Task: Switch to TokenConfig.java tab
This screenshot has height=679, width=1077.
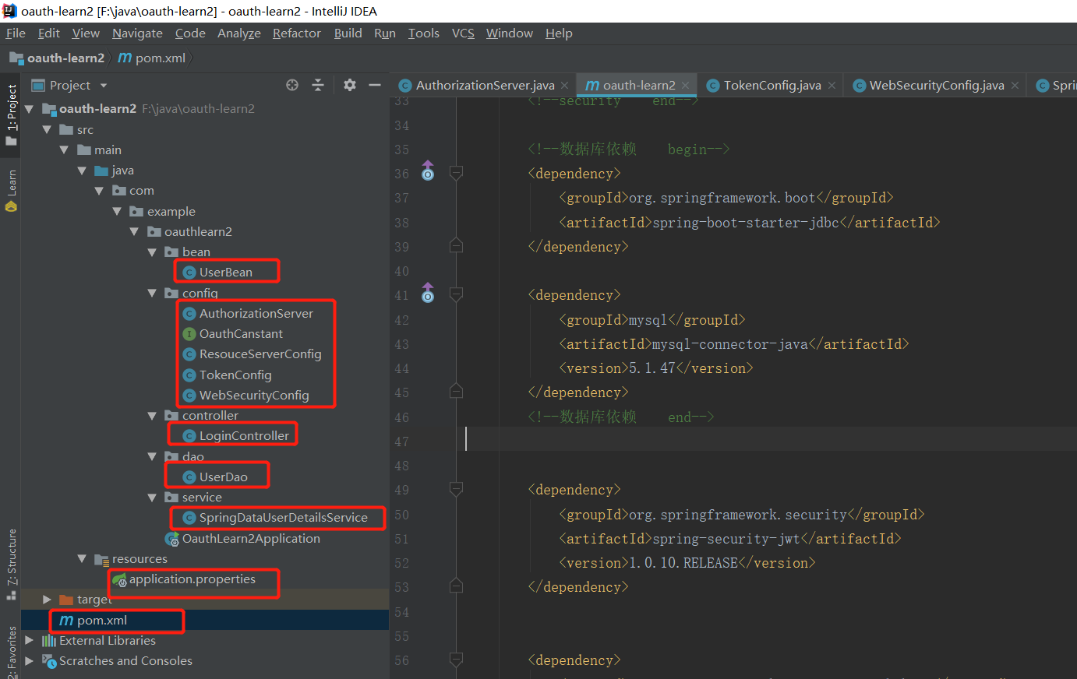Action: pos(772,86)
